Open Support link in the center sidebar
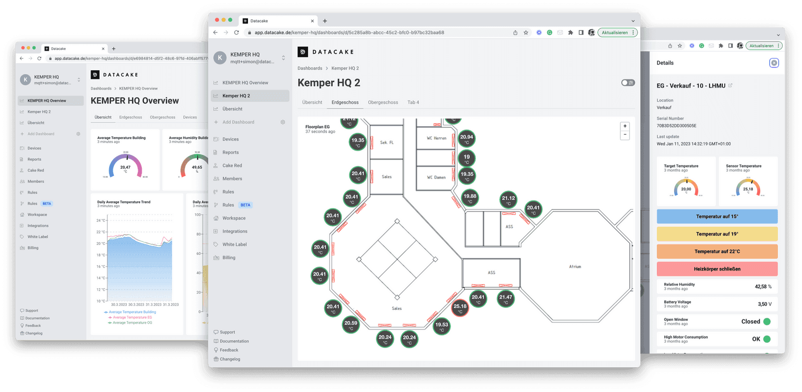This screenshot has width=802, height=392. 224,332
